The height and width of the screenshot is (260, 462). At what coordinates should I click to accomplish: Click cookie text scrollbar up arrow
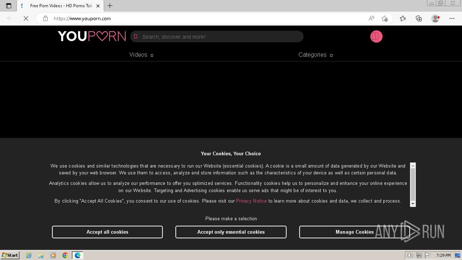[x=413, y=165]
